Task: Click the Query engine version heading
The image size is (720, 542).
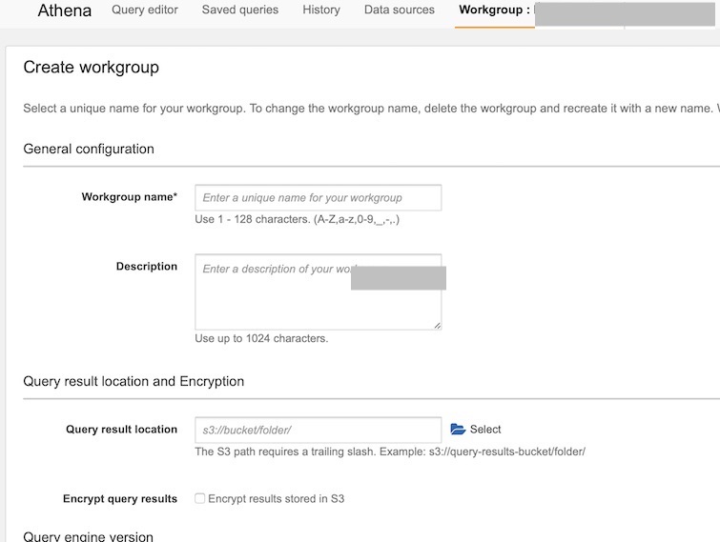Action: tap(88, 536)
